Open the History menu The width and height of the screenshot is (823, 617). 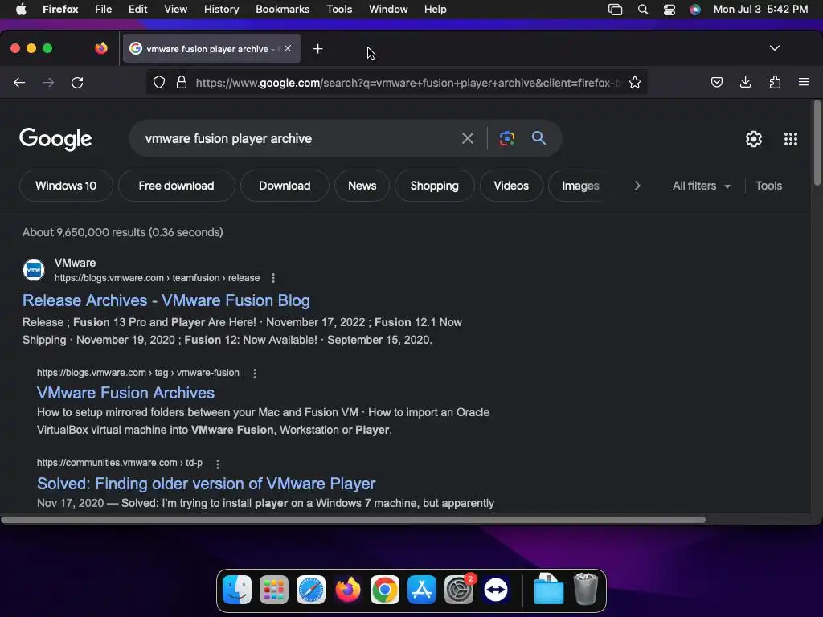click(x=222, y=10)
